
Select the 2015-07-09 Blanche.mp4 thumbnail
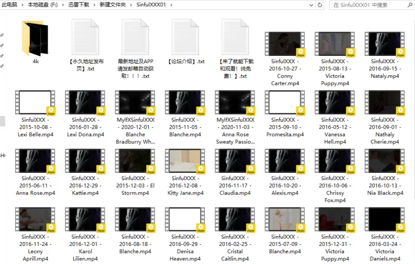285,219
